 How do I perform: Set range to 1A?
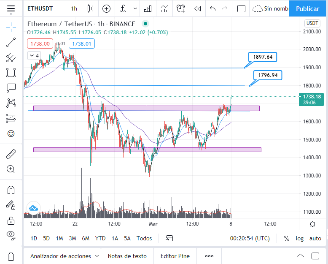[115, 238]
